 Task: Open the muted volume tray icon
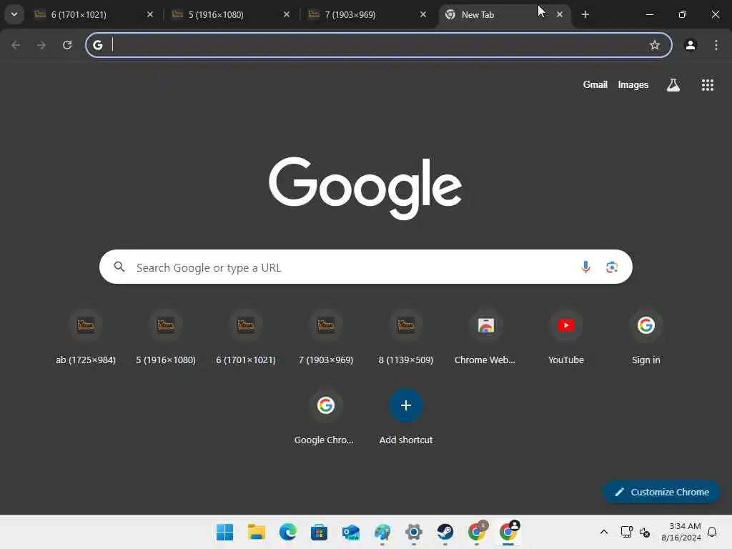click(645, 532)
